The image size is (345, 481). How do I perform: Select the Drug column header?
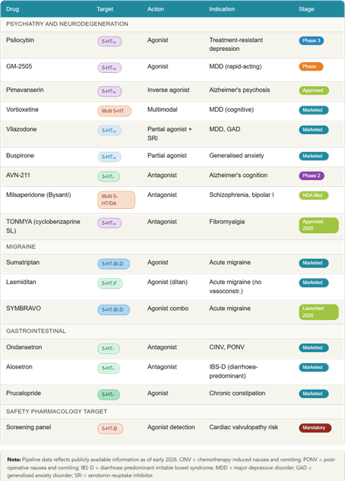(x=13, y=9)
